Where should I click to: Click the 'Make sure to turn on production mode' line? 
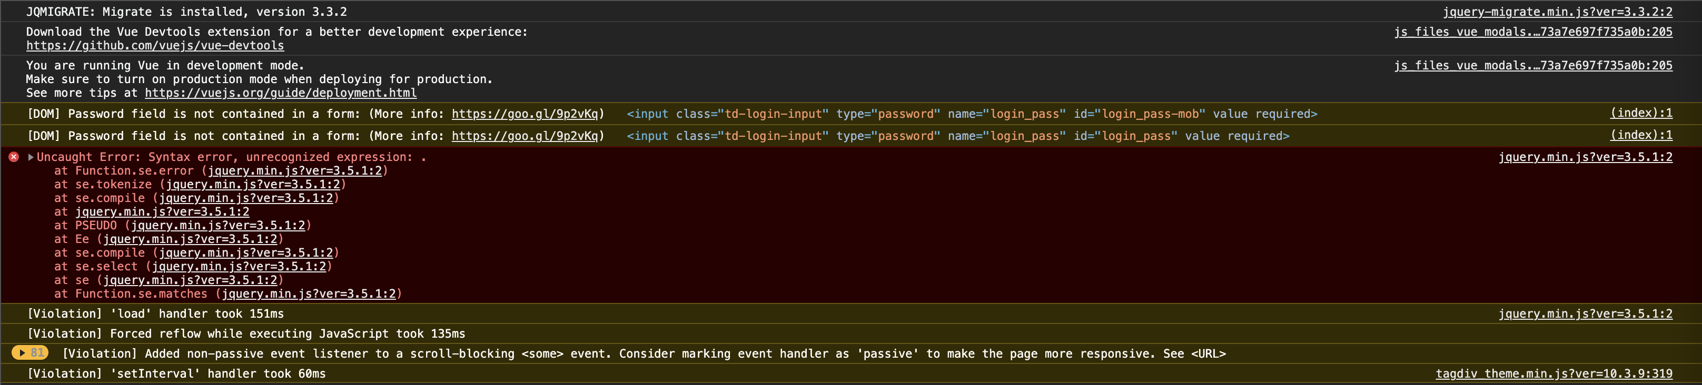[260, 79]
